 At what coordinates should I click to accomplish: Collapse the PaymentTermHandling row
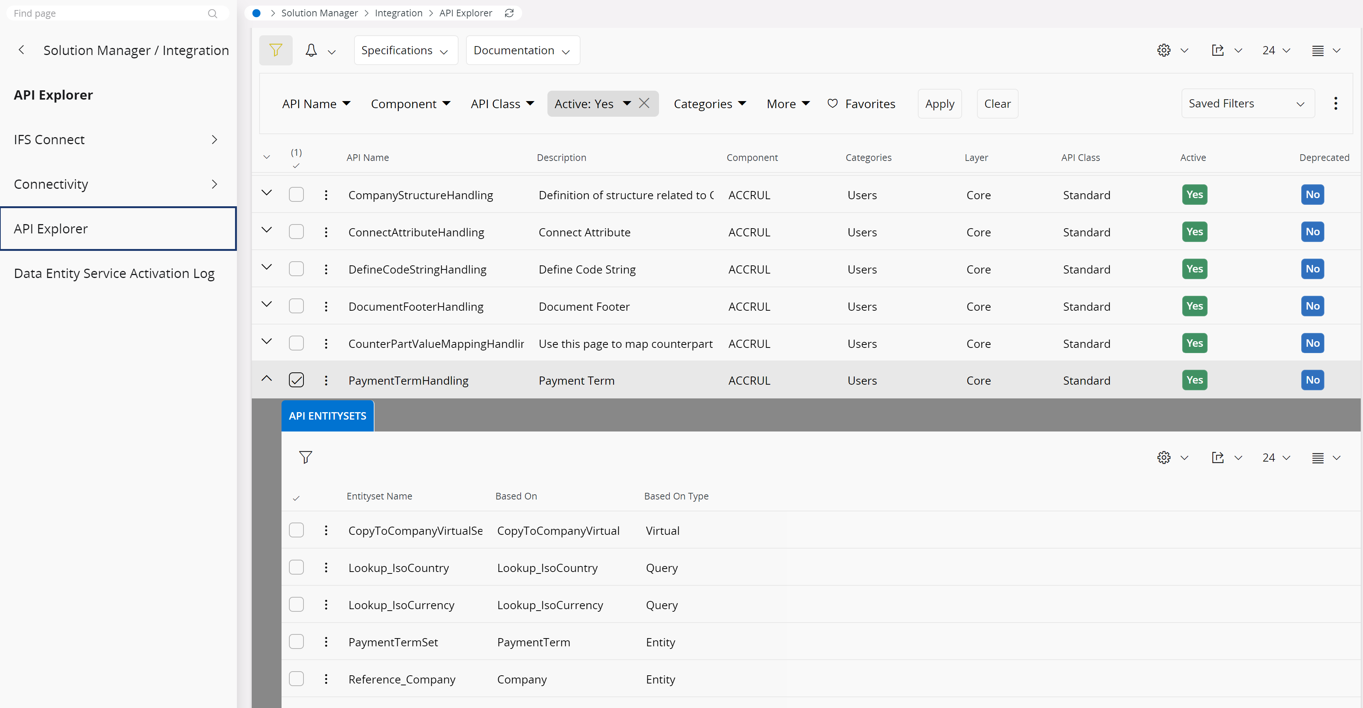[x=267, y=379]
